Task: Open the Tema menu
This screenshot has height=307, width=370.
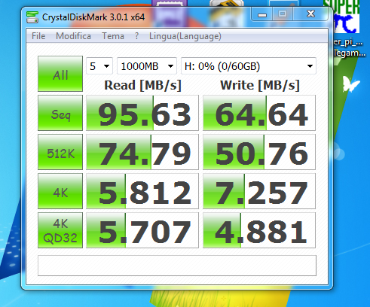Action: (113, 36)
